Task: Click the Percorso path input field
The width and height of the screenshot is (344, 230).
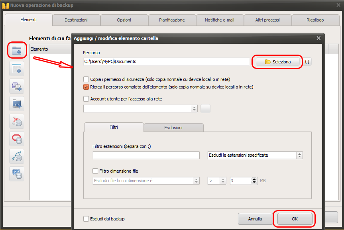Action: 166,61
